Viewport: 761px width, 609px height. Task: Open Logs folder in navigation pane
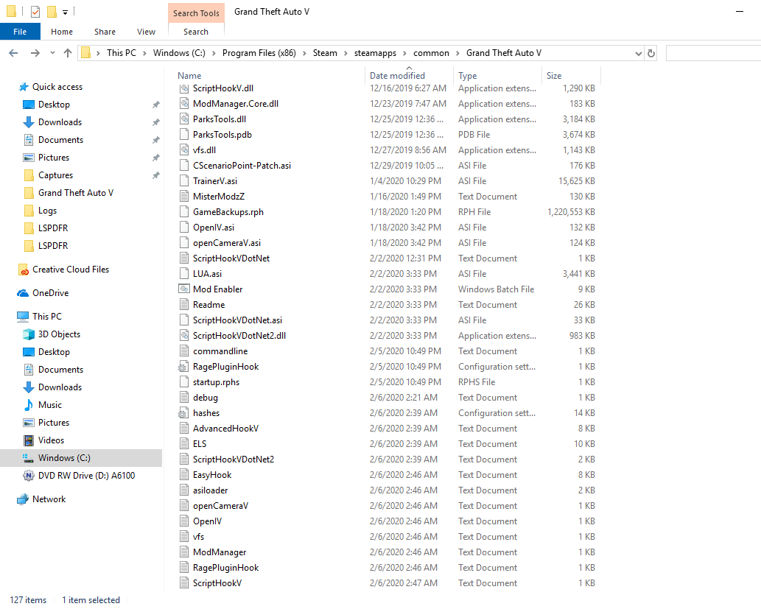pos(47,211)
